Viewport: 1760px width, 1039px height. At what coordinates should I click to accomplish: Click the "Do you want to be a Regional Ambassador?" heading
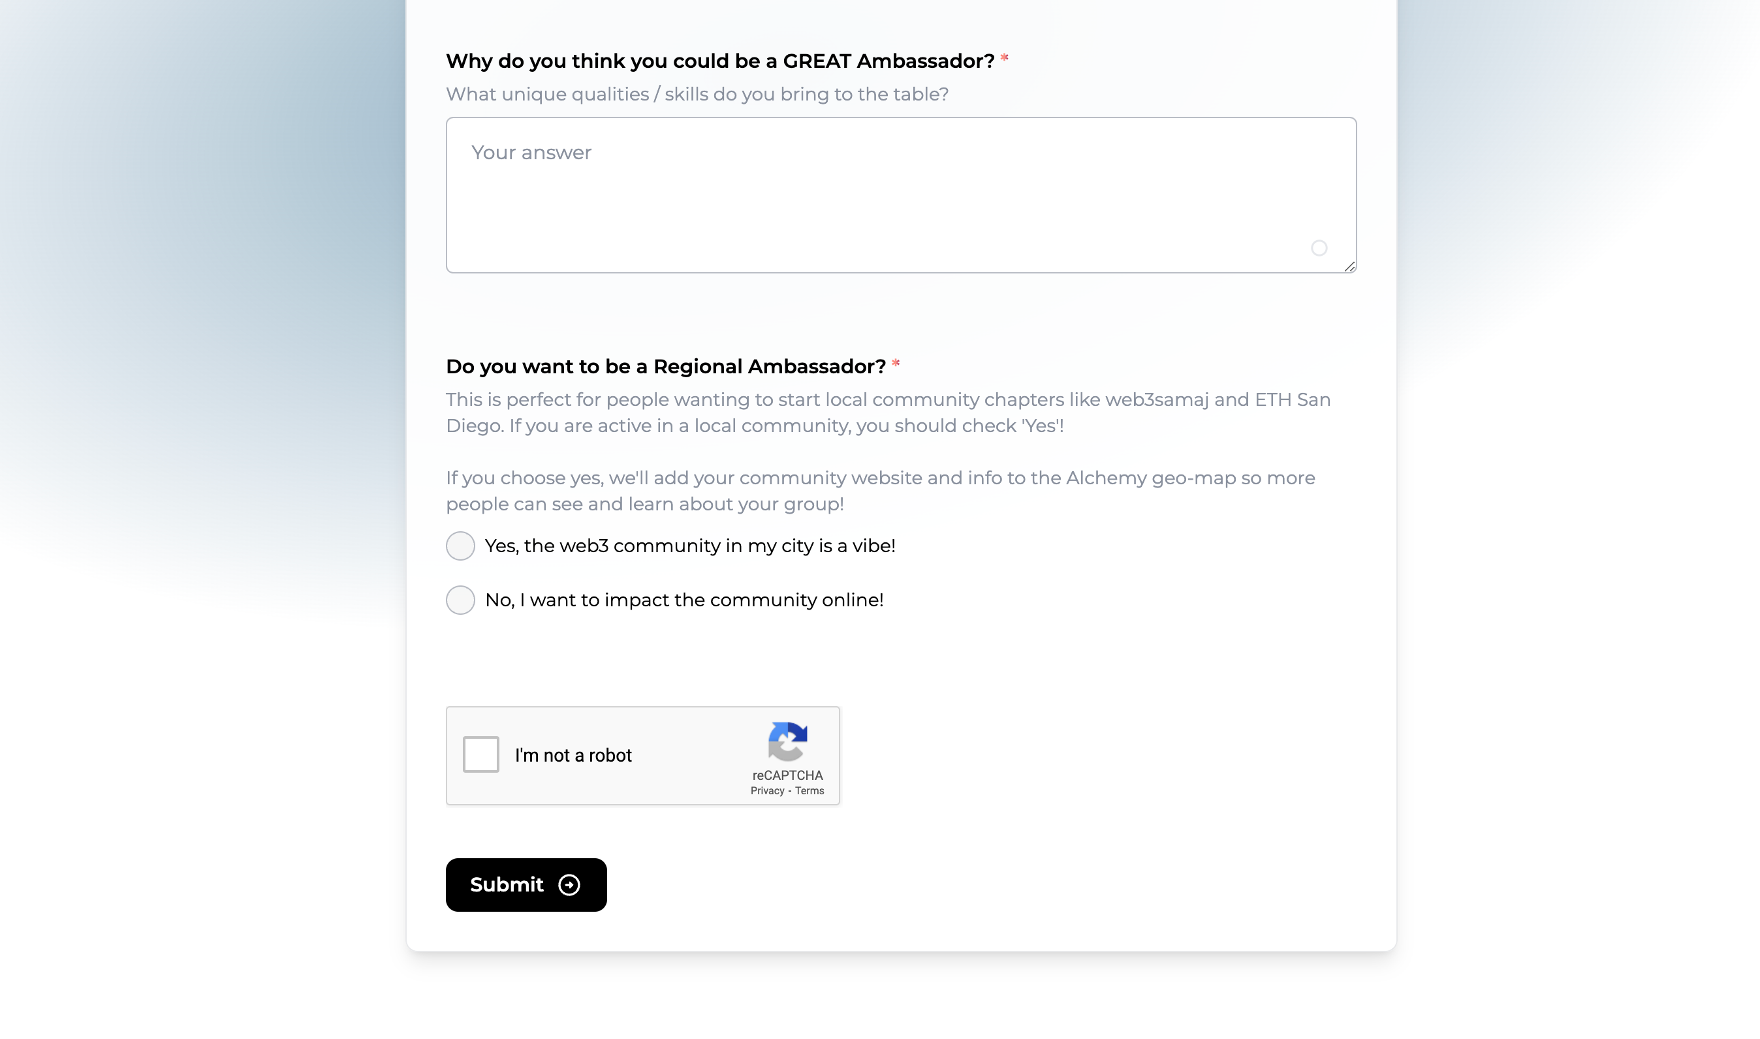point(665,366)
